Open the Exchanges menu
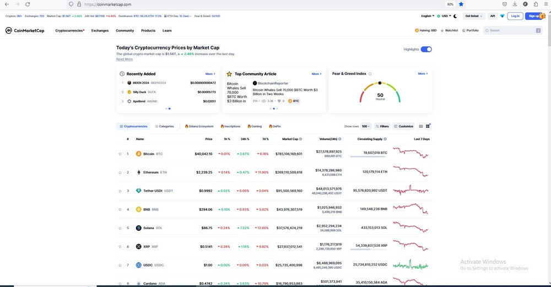Image resolution: width=551 pixels, height=287 pixels. tap(100, 30)
